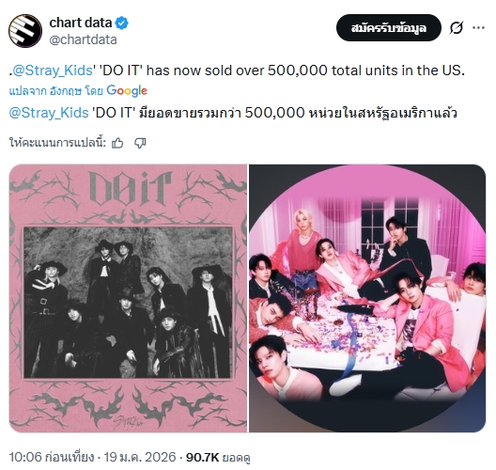Click the 19 ม.ค. 2026 date
The height and width of the screenshot is (470, 496).
pos(140,458)
